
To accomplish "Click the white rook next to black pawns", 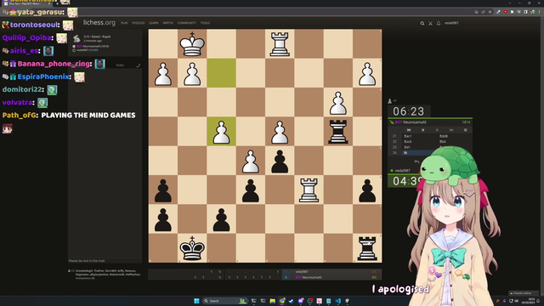I will click(x=309, y=190).
